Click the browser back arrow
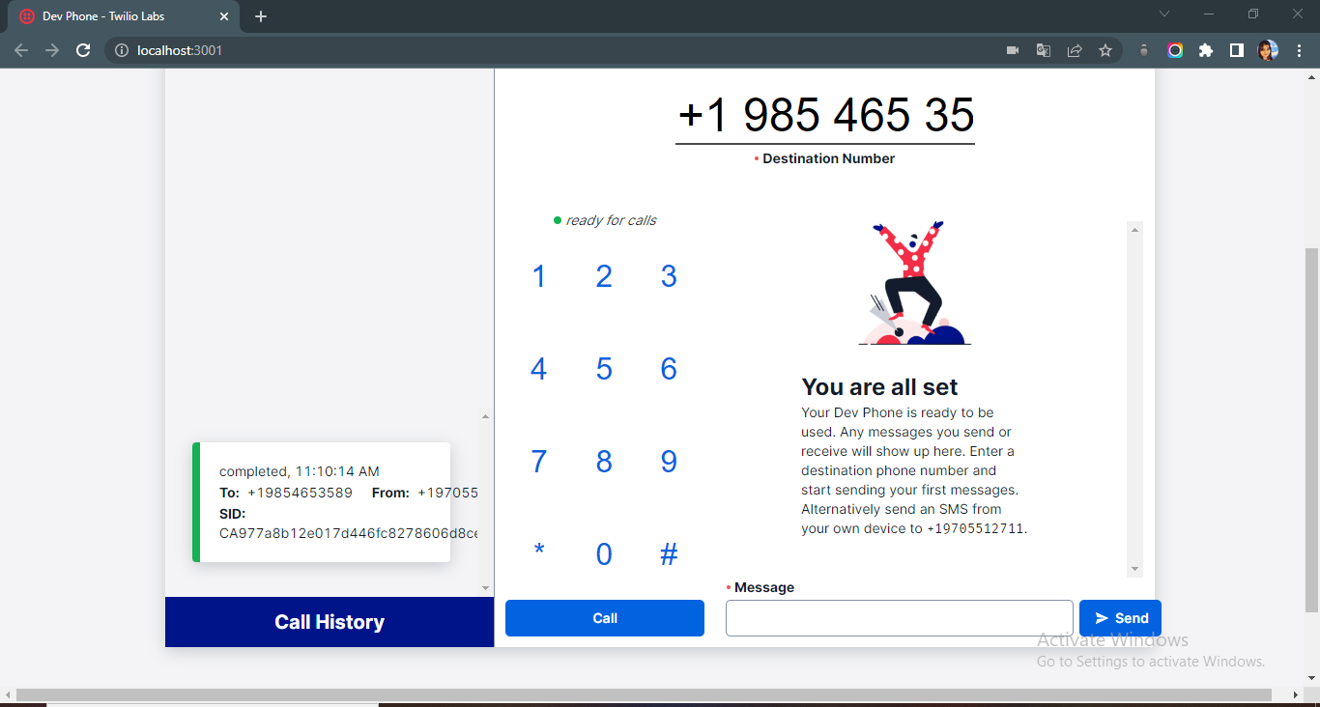The image size is (1320, 707). (21, 50)
